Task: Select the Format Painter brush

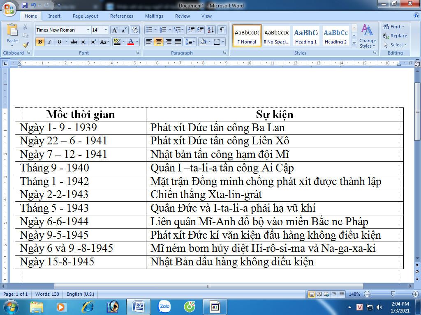Action: click(x=25, y=45)
